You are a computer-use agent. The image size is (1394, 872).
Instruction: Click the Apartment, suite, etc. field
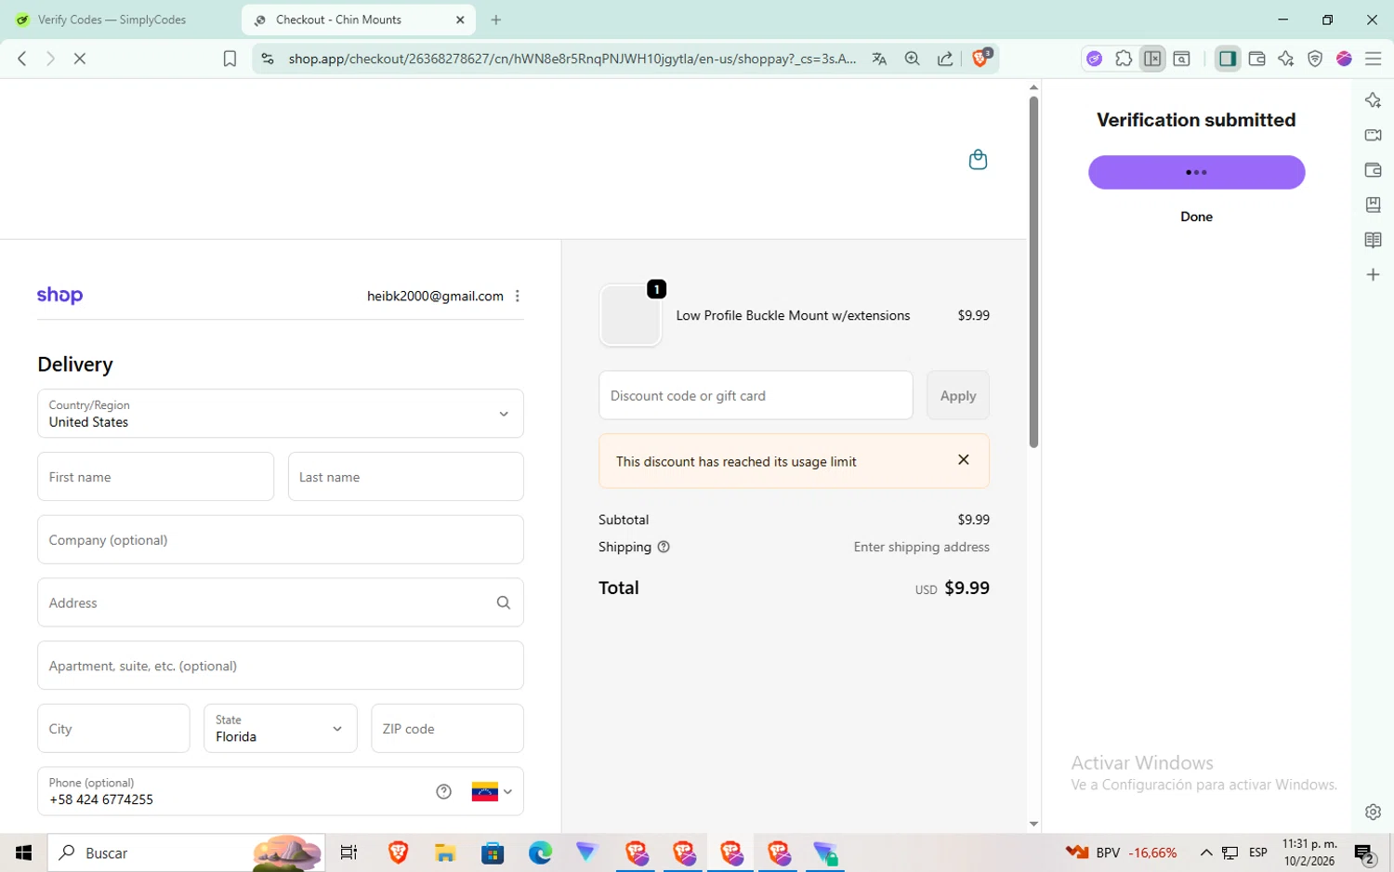click(281, 666)
